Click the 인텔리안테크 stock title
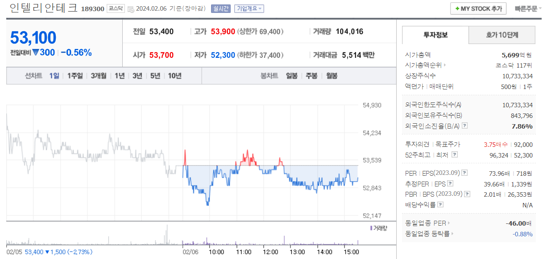The width and height of the screenshot is (543, 259). pyautogui.click(x=43, y=8)
